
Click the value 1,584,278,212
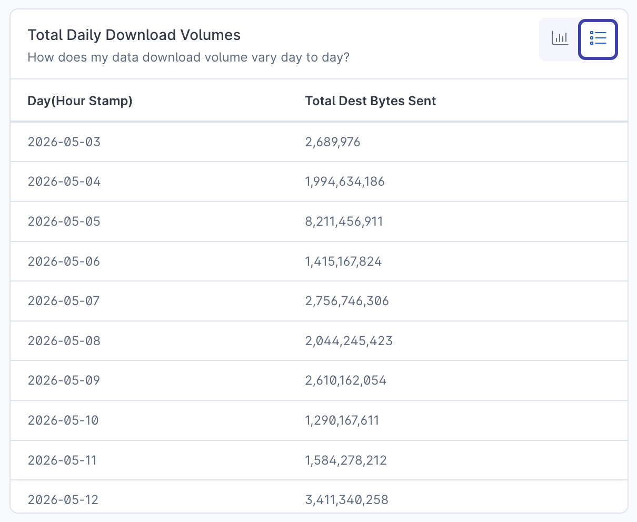(x=346, y=460)
